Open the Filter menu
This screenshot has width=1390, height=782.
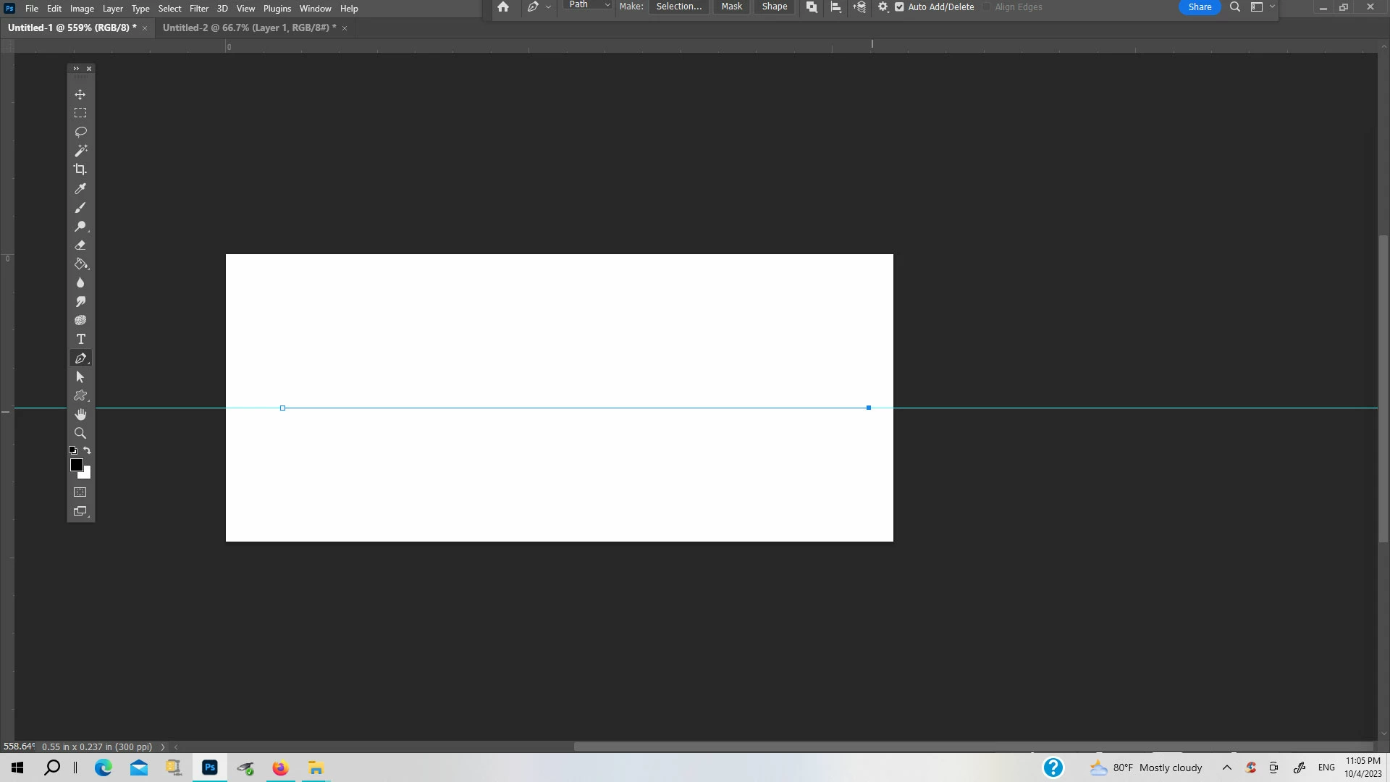[x=198, y=9]
